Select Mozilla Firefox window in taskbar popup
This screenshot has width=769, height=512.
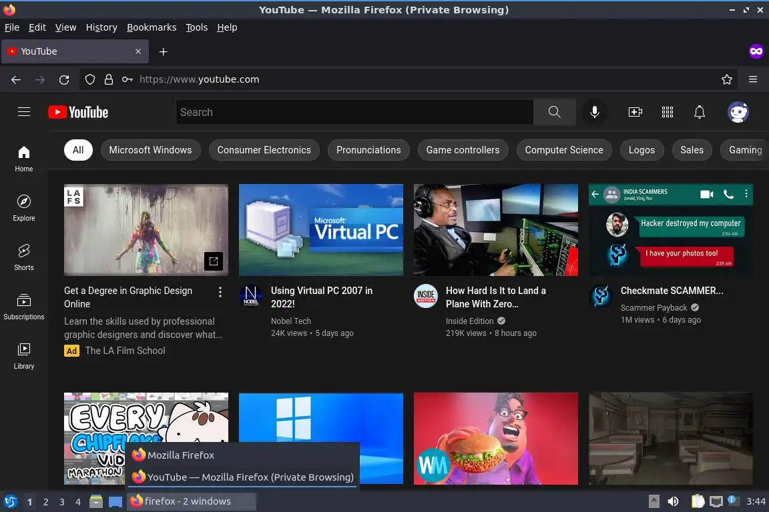tap(243, 455)
